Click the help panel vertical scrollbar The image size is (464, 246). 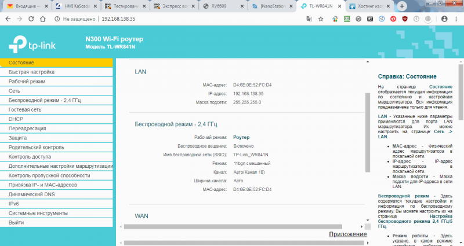(461, 92)
